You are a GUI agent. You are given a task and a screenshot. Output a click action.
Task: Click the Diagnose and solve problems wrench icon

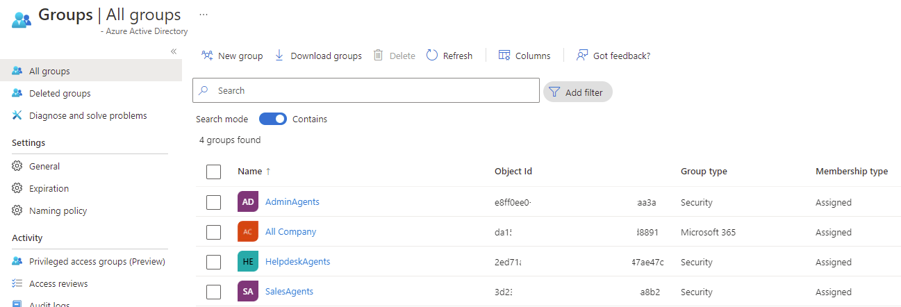coord(17,115)
